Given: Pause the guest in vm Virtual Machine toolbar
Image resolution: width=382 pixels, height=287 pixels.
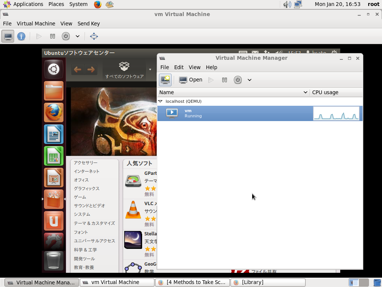Looking at the screenshot, I should point(52,36).
